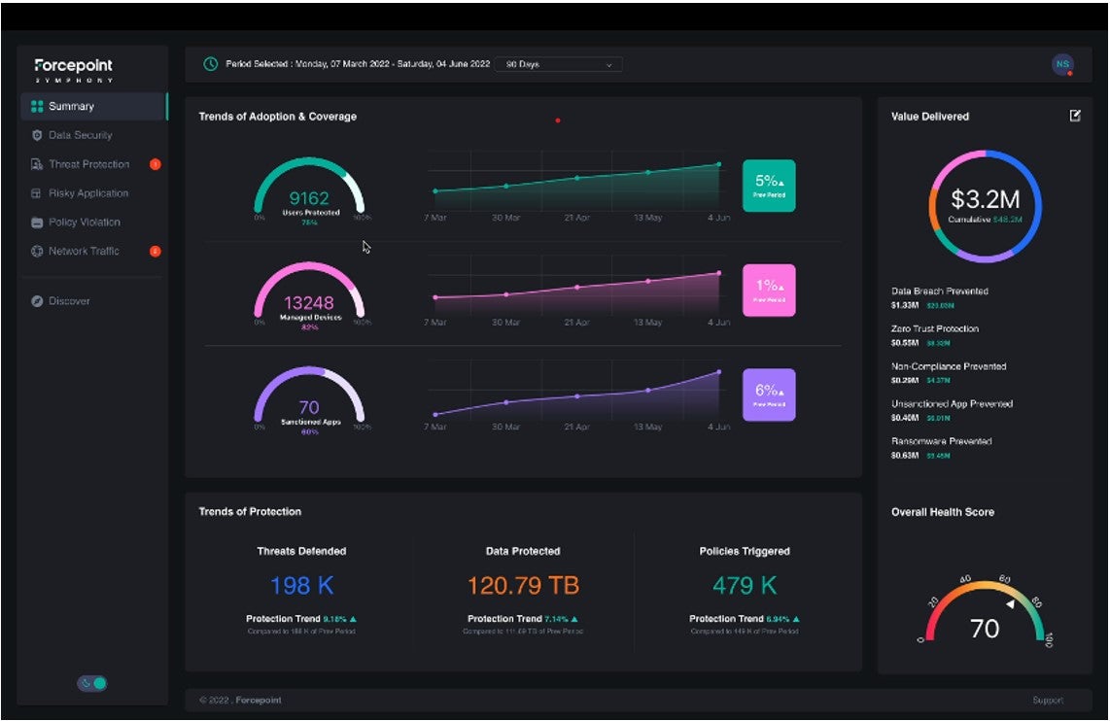
Task: Click the Policies Triggered Protection Trend text
Action: click(x=745, y=618)
